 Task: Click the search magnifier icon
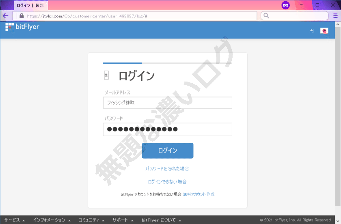click(266, 16)
